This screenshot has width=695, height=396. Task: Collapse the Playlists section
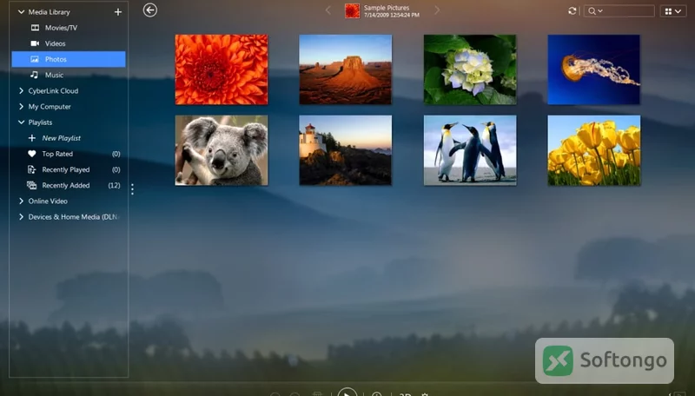(x=21, y=122)
